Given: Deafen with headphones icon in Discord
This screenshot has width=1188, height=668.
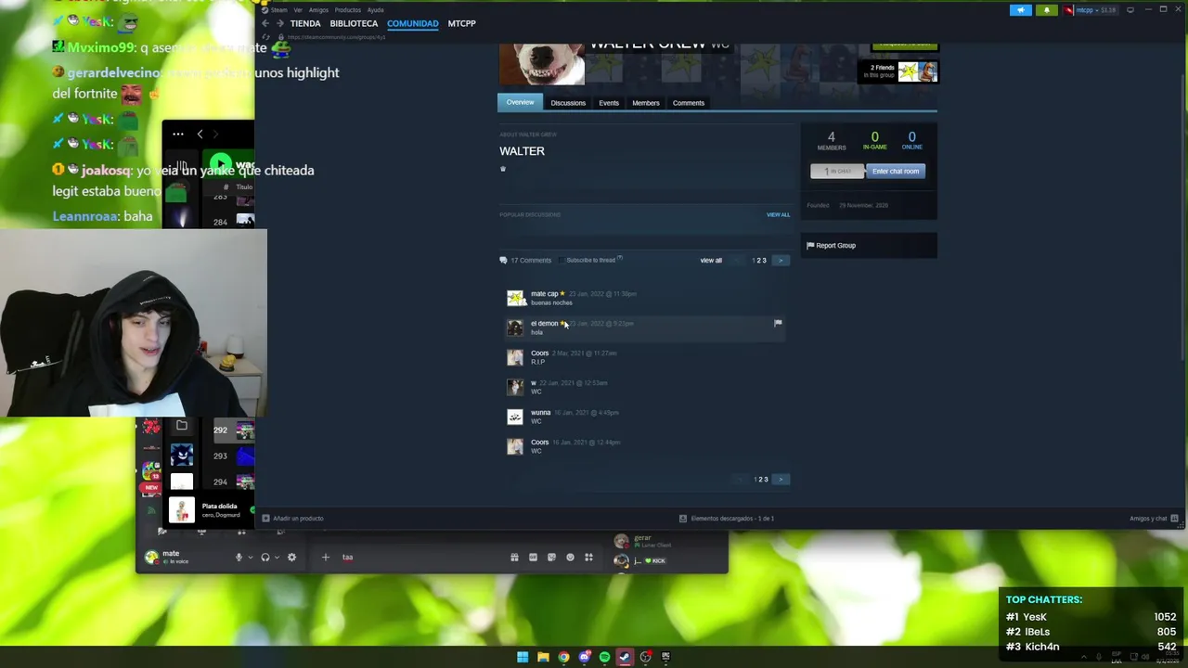Looking at the screenshot, I should click(x=265, y=558).
